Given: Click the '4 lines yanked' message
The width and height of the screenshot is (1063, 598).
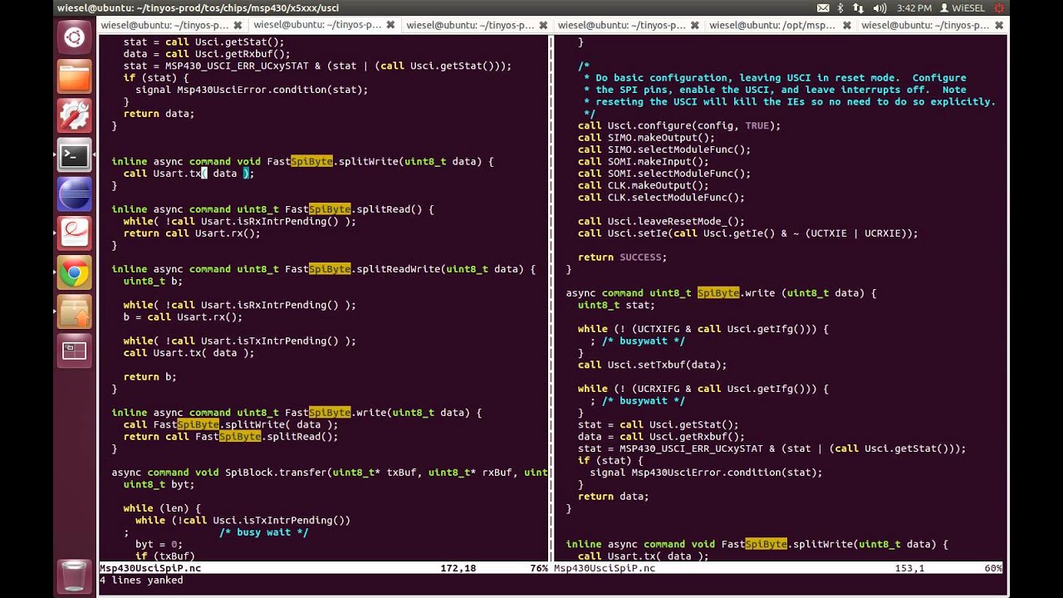Looking at the screenshot, I should (141, 580).
